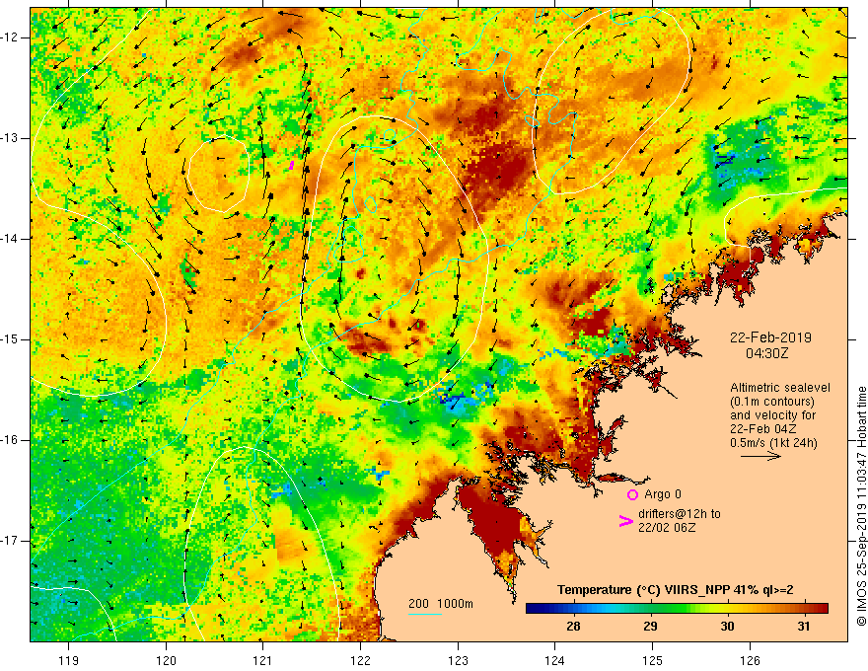Click the cyan bathymetry legend line
The image size is (868, 671).
[424, 615]
